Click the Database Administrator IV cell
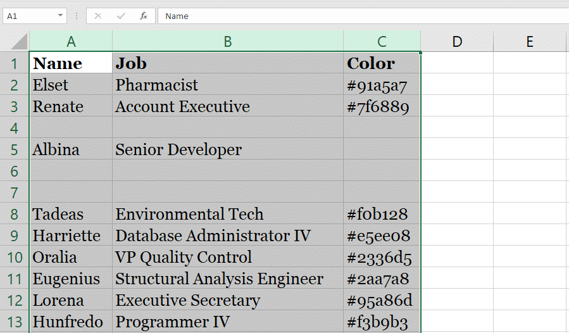Viewport: 569px width, 333px height. coord(228,236)
